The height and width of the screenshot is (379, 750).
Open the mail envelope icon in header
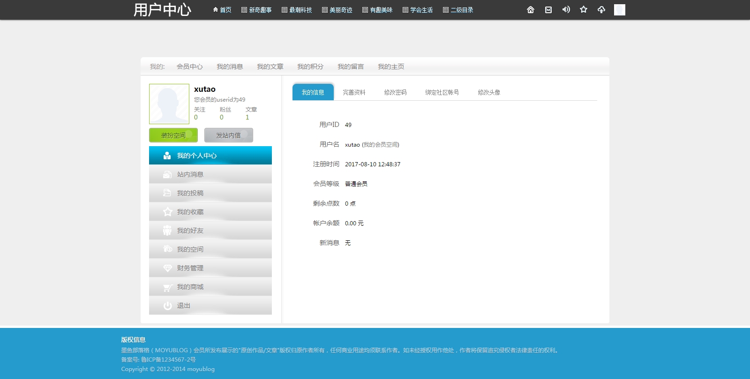click(548, 10)
